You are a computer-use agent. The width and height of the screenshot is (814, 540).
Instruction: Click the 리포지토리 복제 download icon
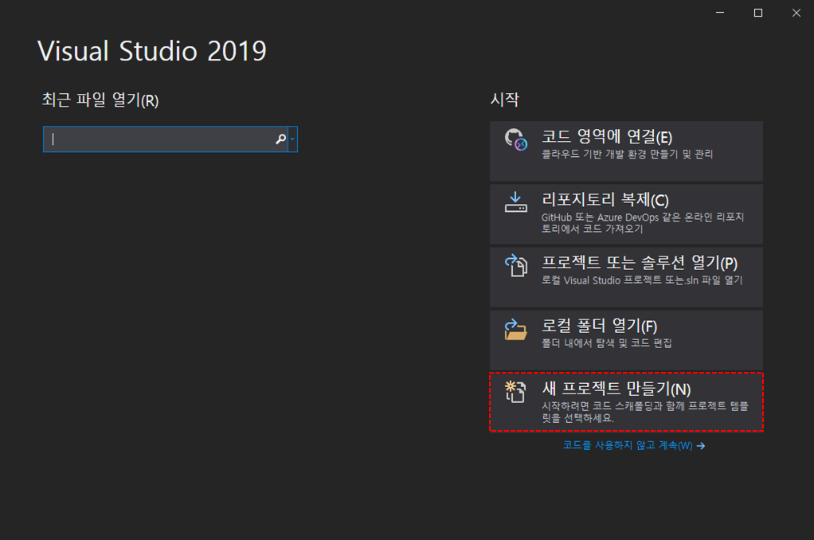point(516,202)
